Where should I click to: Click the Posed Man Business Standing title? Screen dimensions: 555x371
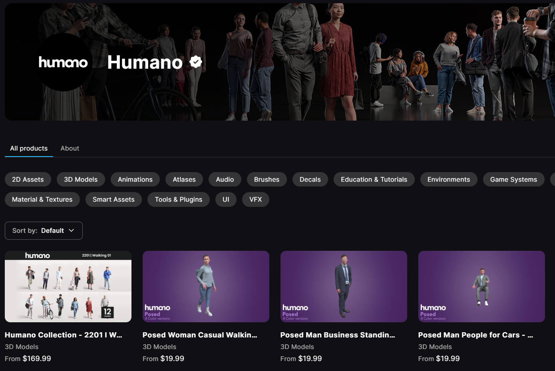[338, 335]
